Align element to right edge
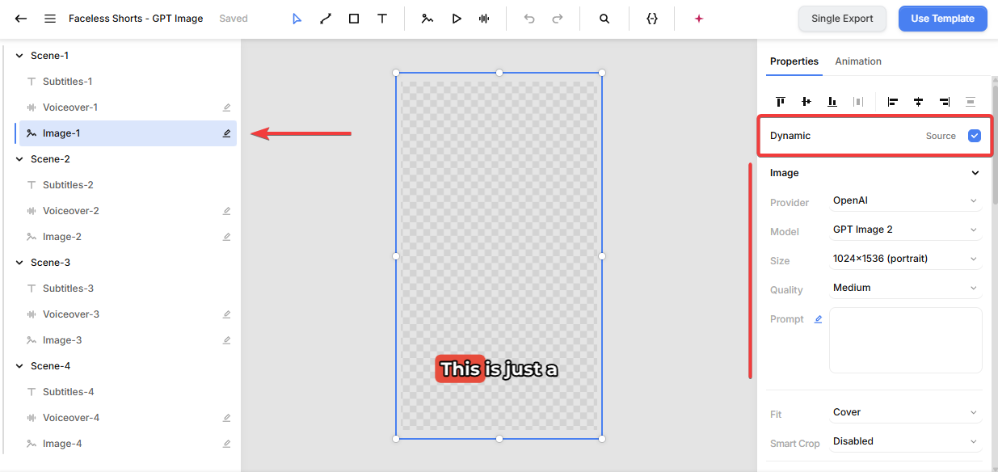Screen dimensions: 998x472 945,102
